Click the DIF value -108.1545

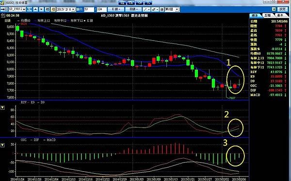(x=275, y=90)
